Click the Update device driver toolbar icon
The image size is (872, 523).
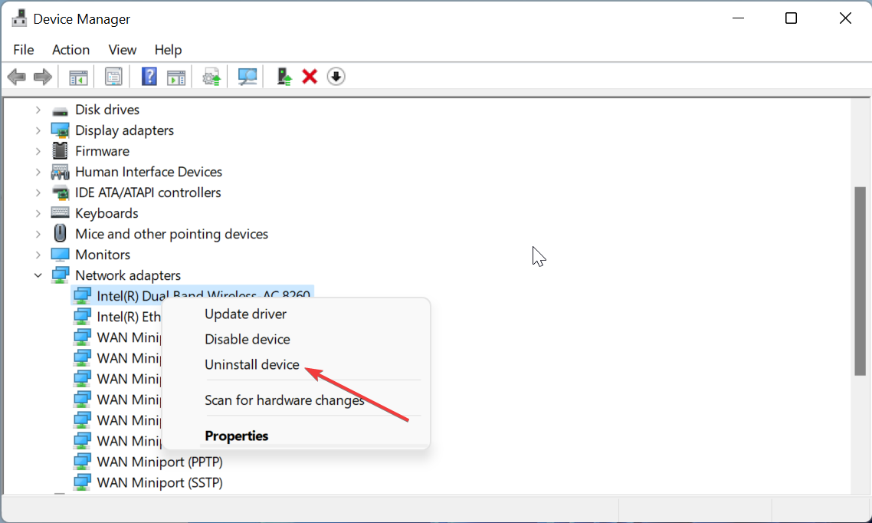coord(211,77)
